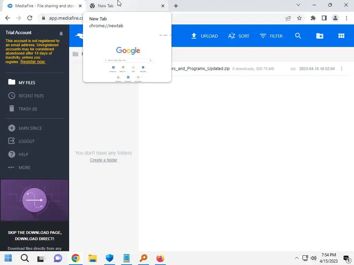Open Task View on the taskbar
Screen dimensions: 354x265
(x=41, y=258)
